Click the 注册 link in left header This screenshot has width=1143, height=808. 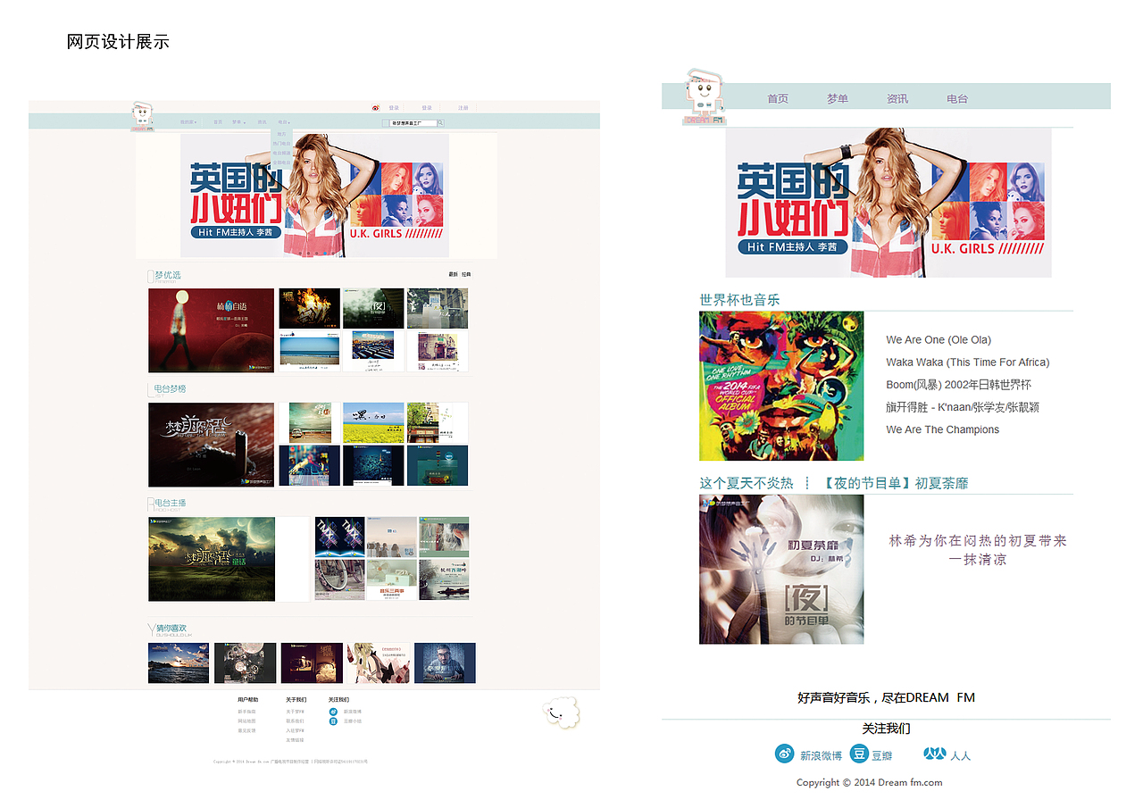point(463,108)
